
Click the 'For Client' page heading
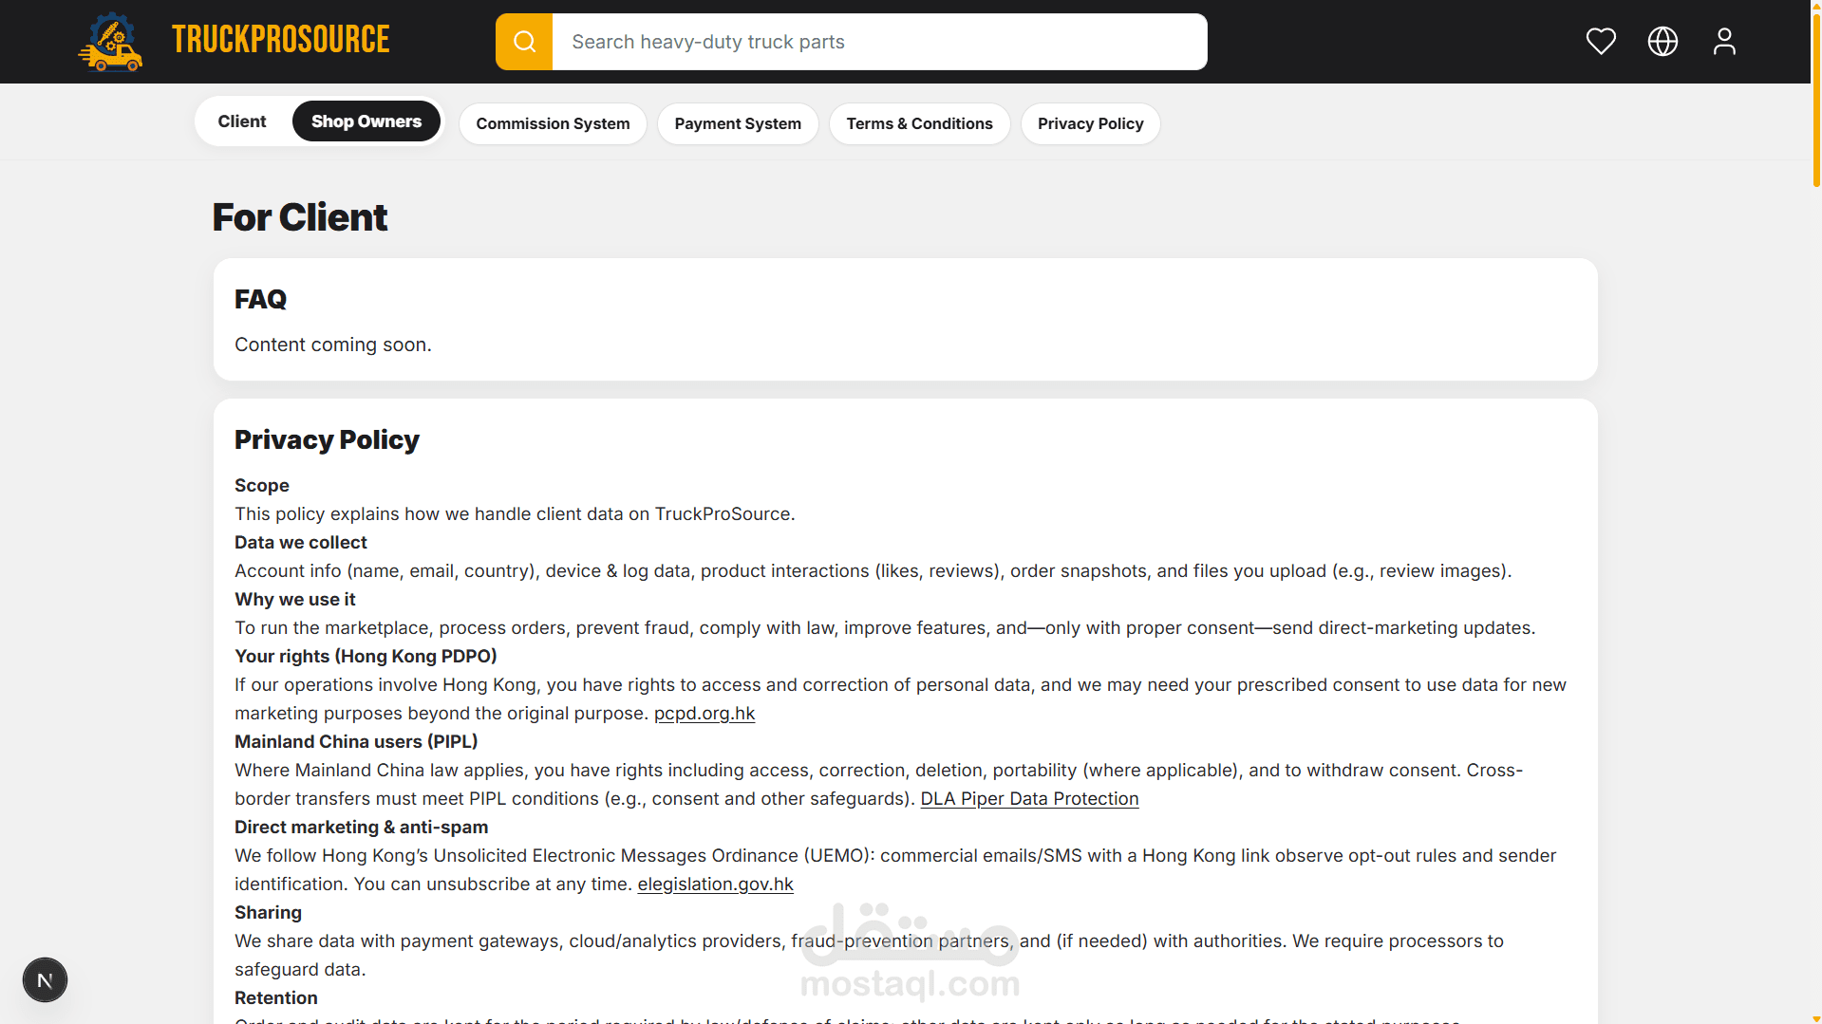[299, 217]
